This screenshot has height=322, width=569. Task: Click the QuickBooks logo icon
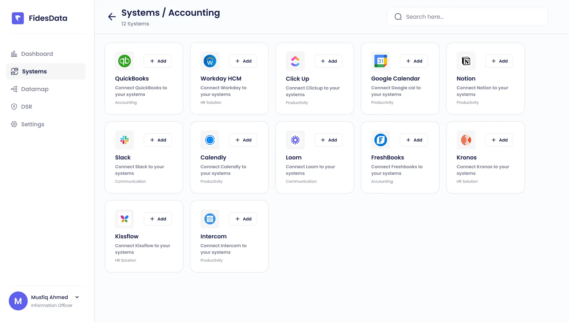coord(125,61)
